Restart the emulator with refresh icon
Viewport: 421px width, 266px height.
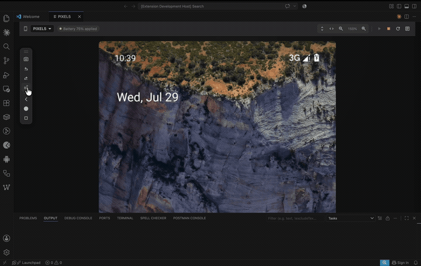click(398, 29)
